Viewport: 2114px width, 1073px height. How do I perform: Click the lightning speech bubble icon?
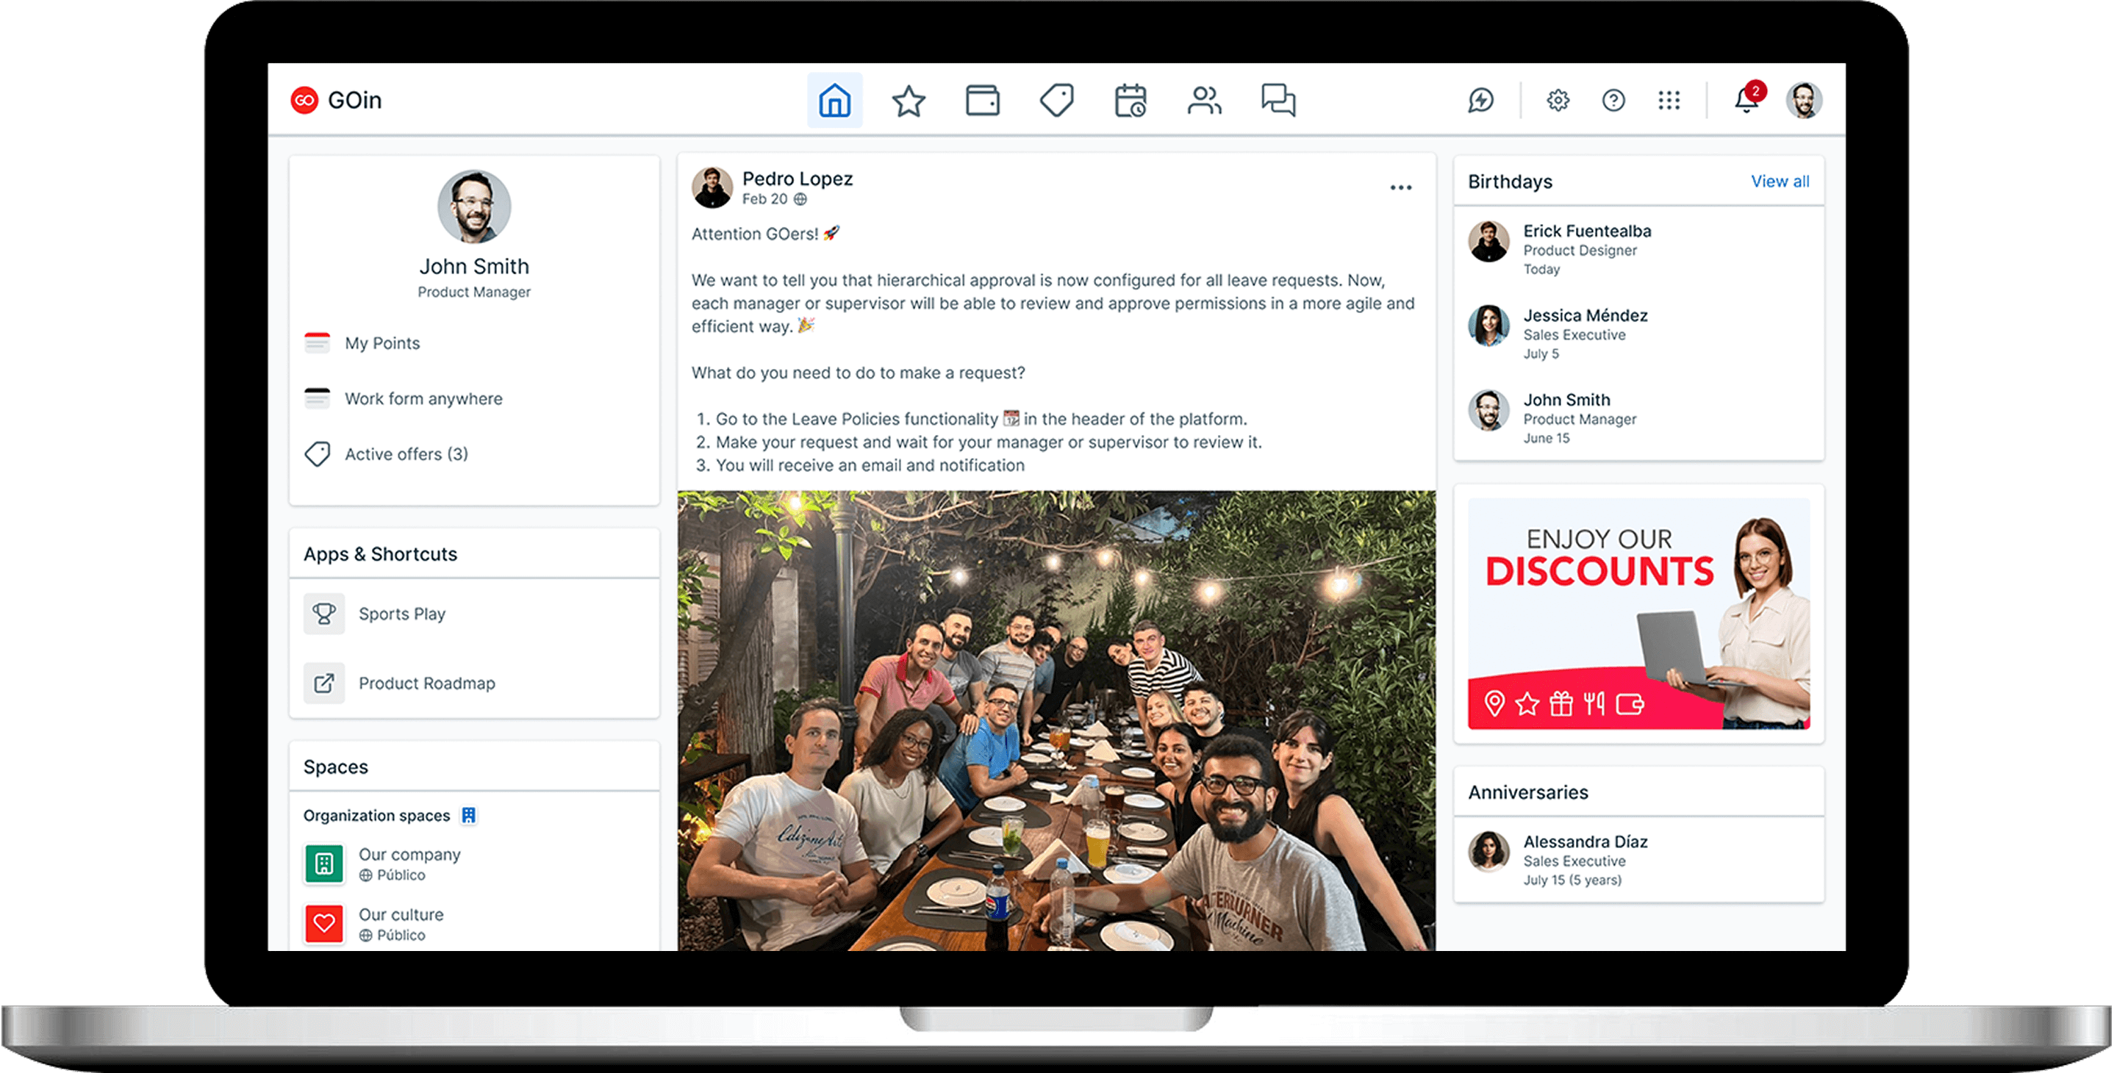1480,100
